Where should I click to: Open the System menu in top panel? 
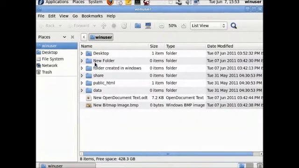coord(95,2)
